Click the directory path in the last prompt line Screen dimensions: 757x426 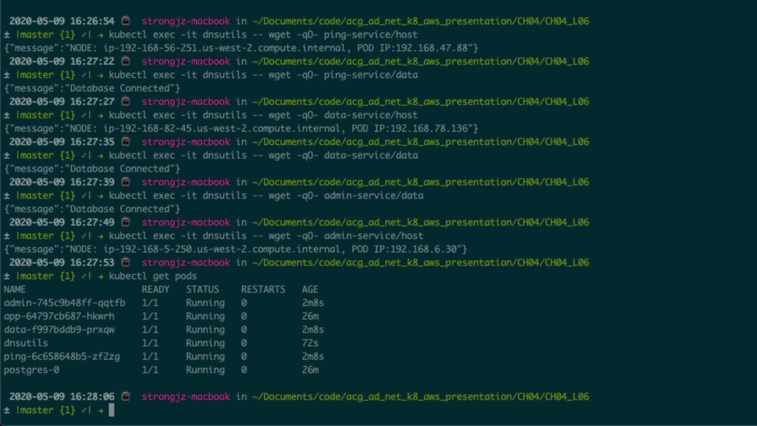(420, 396)
